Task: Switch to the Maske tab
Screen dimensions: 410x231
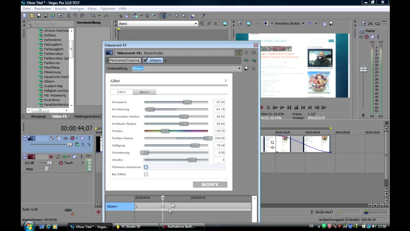Action: click(x=144, y=92)
